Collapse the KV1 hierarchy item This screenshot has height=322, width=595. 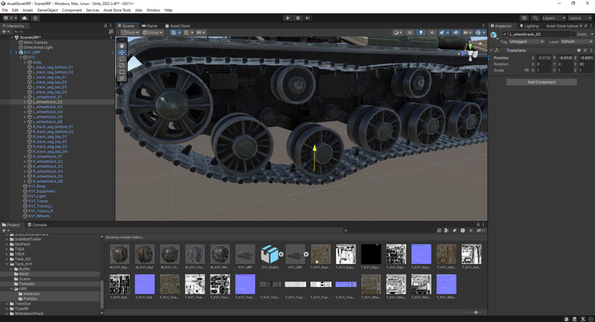21,57
